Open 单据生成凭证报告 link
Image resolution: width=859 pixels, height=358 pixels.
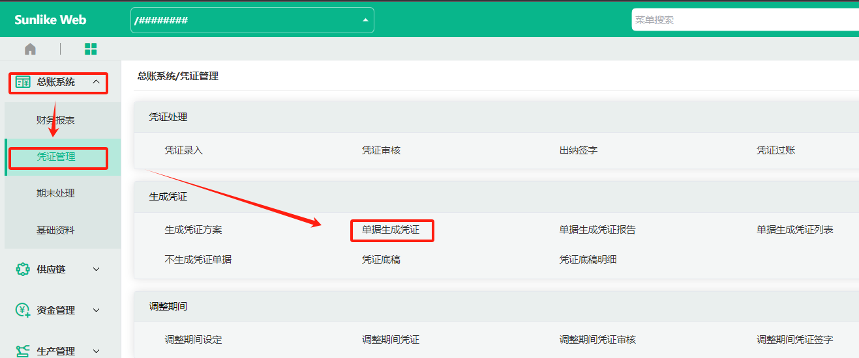point(597,230)
